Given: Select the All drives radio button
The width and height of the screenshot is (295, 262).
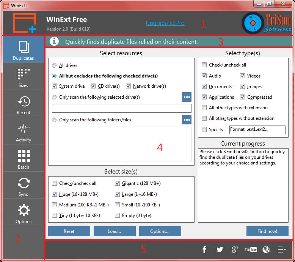Looking at the screenshot, I should click(54, 65).
